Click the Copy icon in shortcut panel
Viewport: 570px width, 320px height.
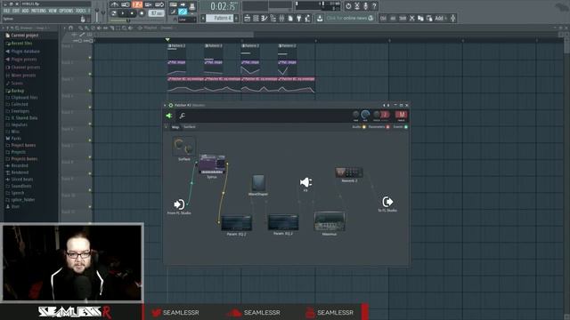[420, 18]
